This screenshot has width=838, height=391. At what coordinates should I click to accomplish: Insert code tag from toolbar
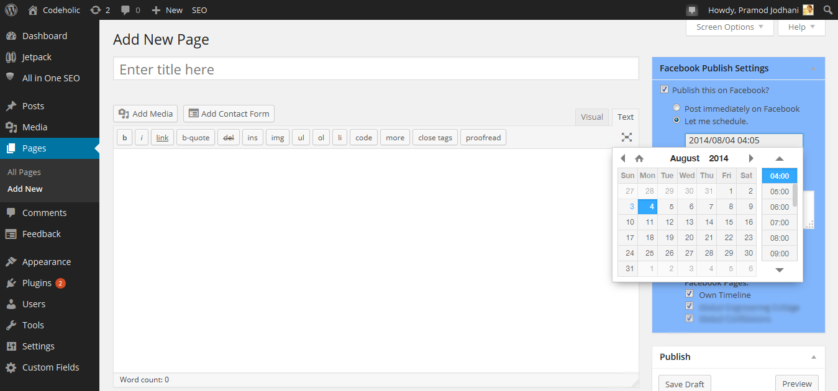click(363, 137)
